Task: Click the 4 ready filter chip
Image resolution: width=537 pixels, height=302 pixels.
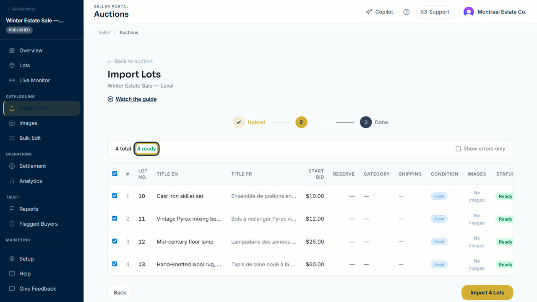Action: pyautogui.click(x=146, y=148)
